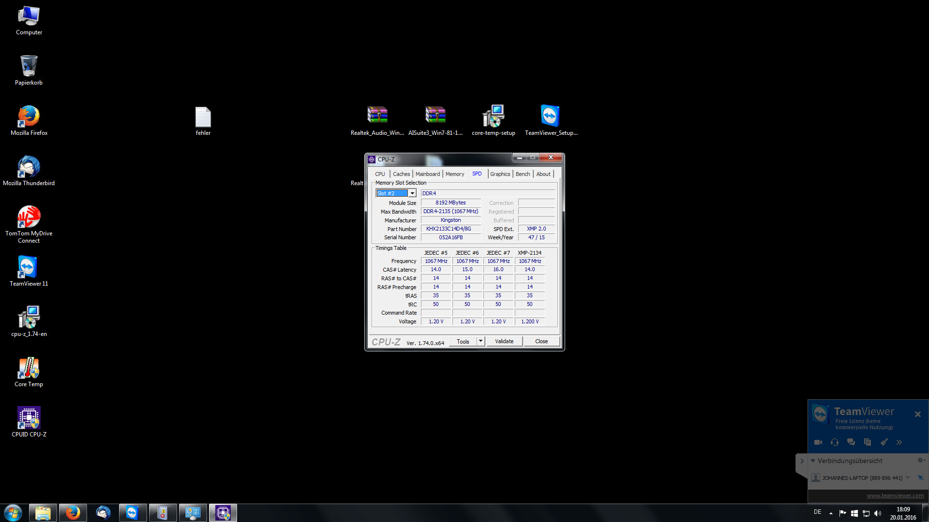Click the TeamViewer file transfer icon
The image size is (929, 522).
coord(868,442)
